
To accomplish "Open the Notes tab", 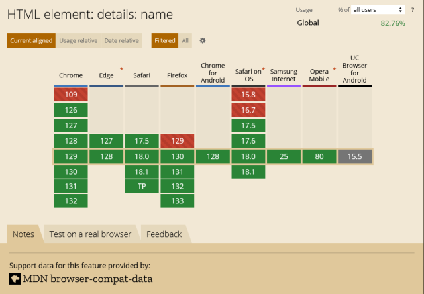I will [24, 234].
